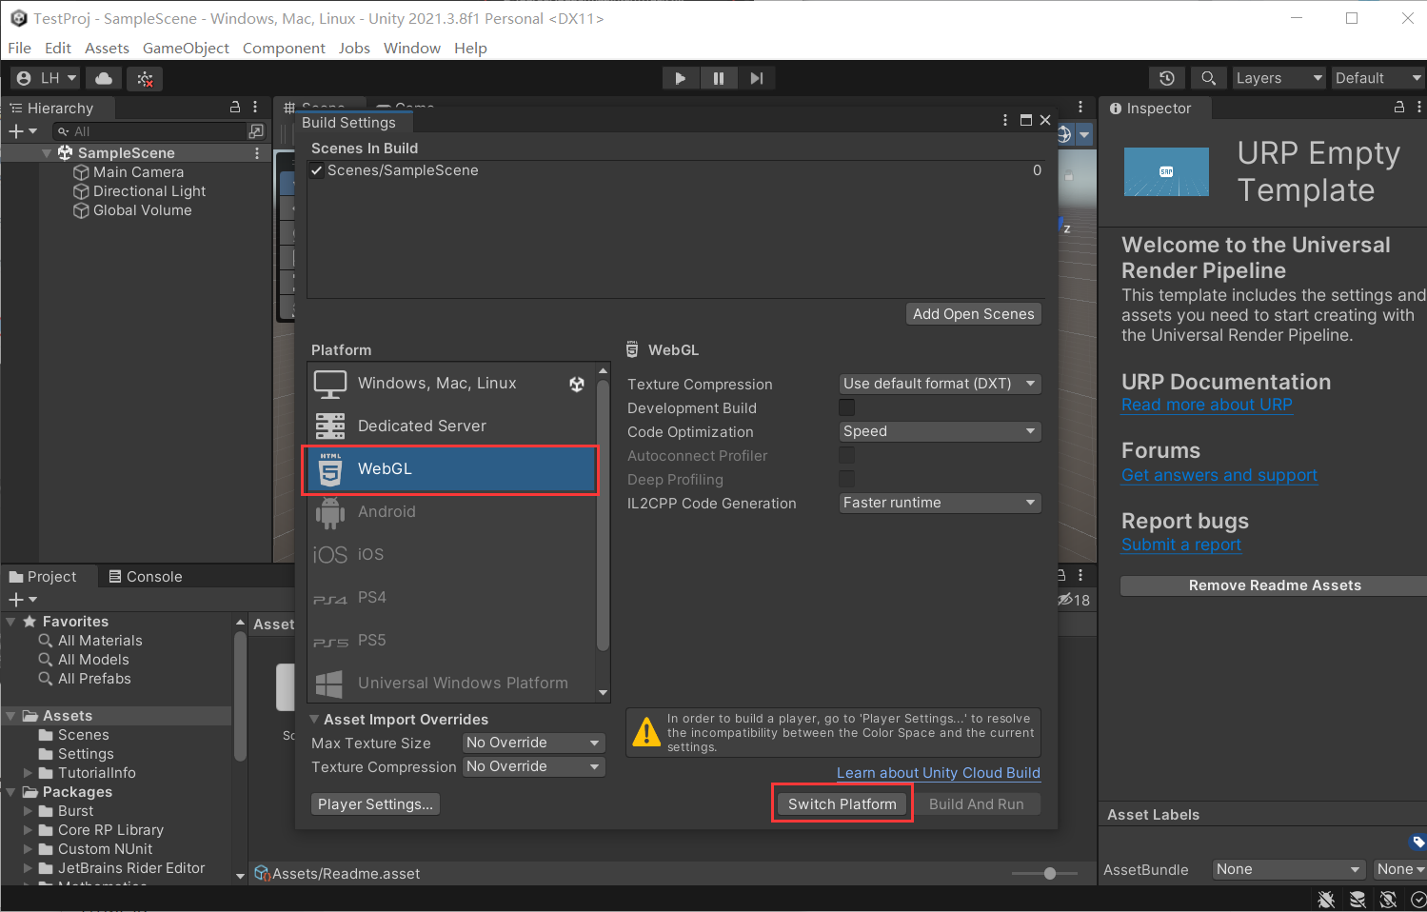The image size is (1427, 912).
Task: Select Windows, Mac, Linux platform
Action: 451,384
